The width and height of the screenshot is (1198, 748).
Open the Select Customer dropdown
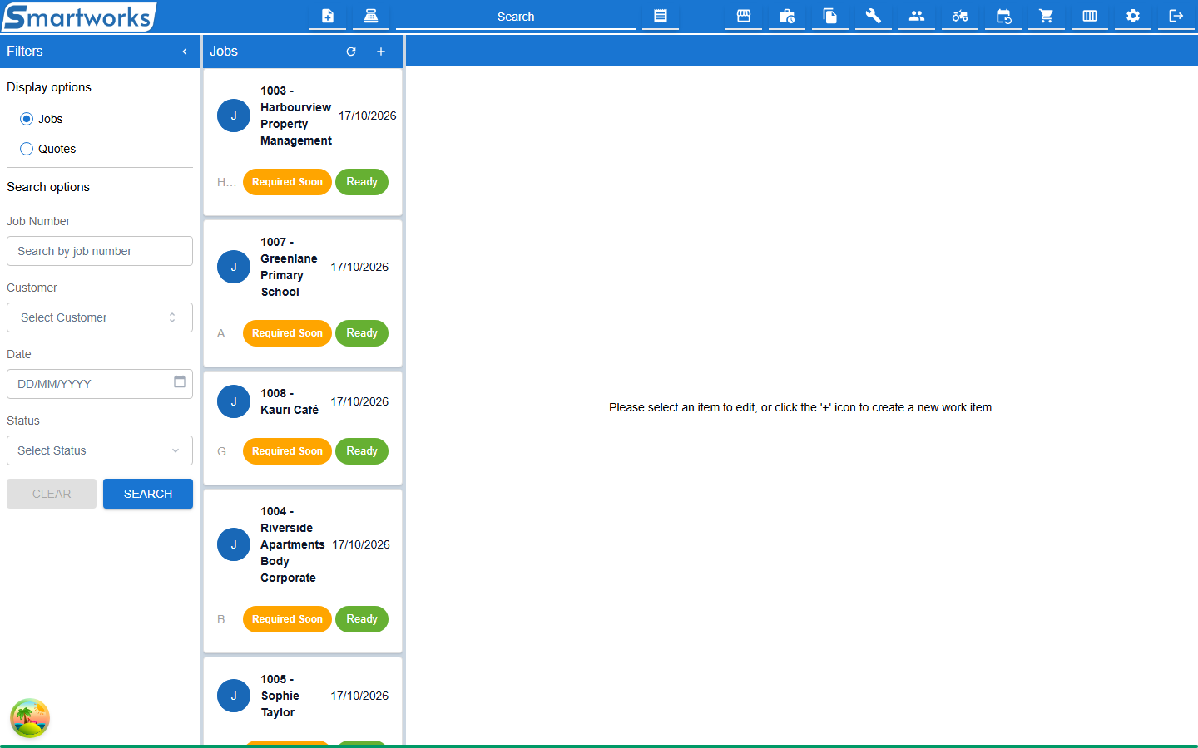pyautogui.click(x=100, y=317)
